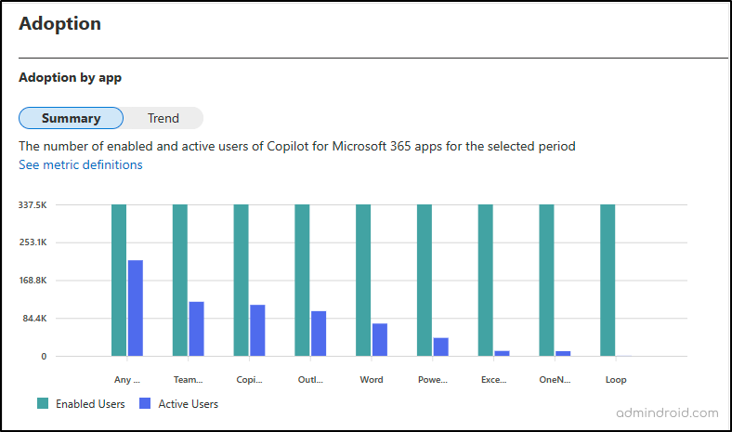Image resolution: width=732 pixels, height=432 pixels.
Task: Click the Active Users bar for Word
Action: (x=380, y=340)
